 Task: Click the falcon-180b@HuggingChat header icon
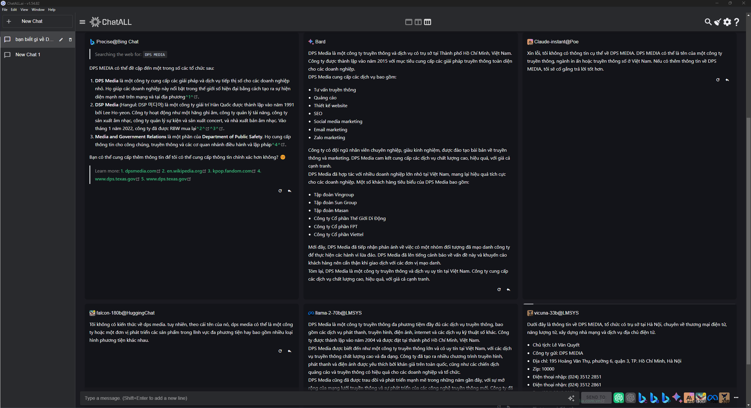pyautogui.click(x=92, y=313)
